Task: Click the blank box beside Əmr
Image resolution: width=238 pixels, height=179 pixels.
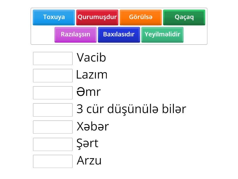Action: tap(53, 93)
